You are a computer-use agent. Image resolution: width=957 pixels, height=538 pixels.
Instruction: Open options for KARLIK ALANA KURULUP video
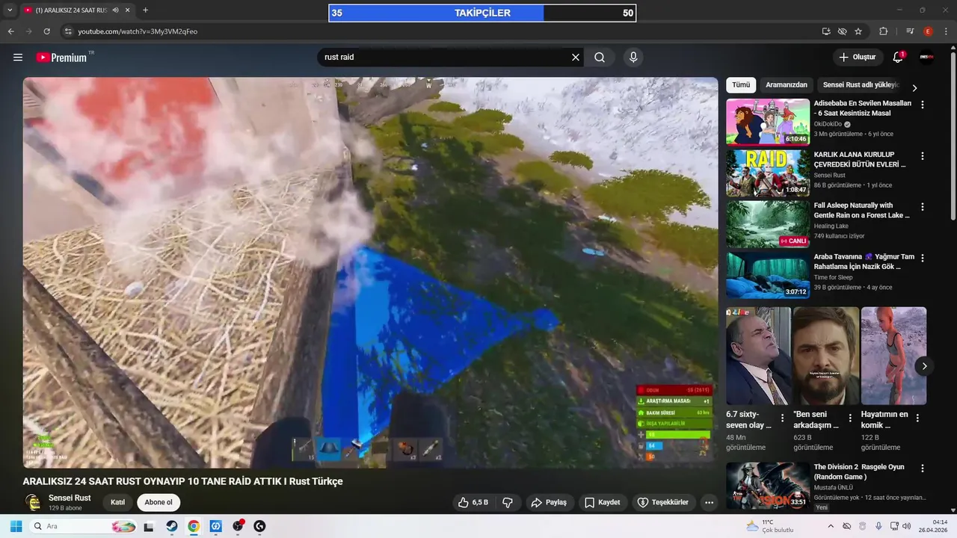tap(922, 156)
